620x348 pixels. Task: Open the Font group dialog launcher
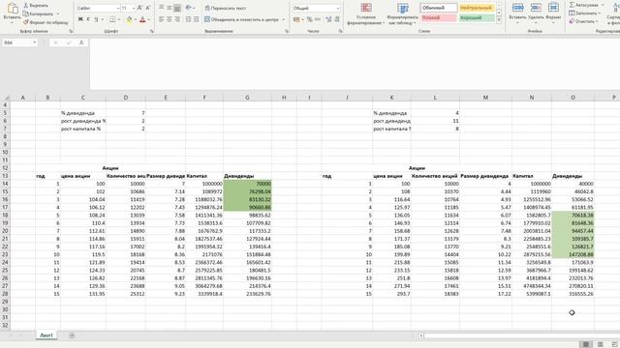click(x=152, y=31)
